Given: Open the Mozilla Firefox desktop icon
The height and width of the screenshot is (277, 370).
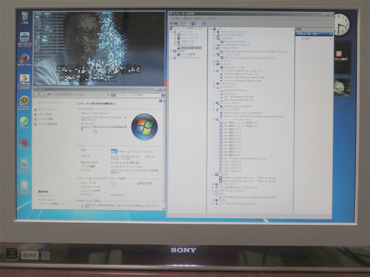Looking at the screenshot, I should pos(25,60).
